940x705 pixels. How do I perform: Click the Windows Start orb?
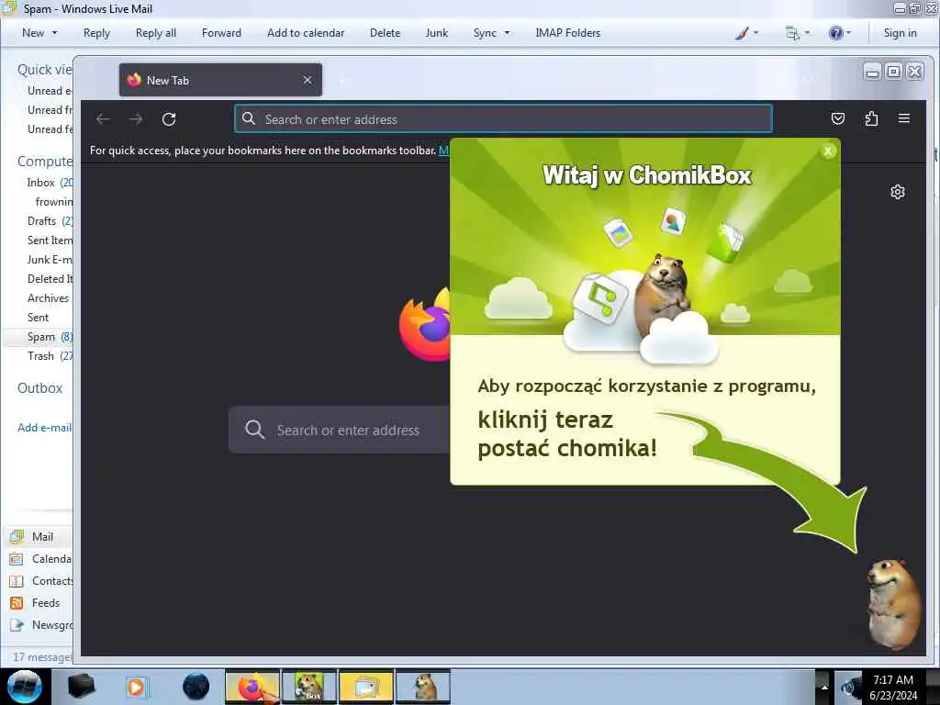[x=25, y=687]
